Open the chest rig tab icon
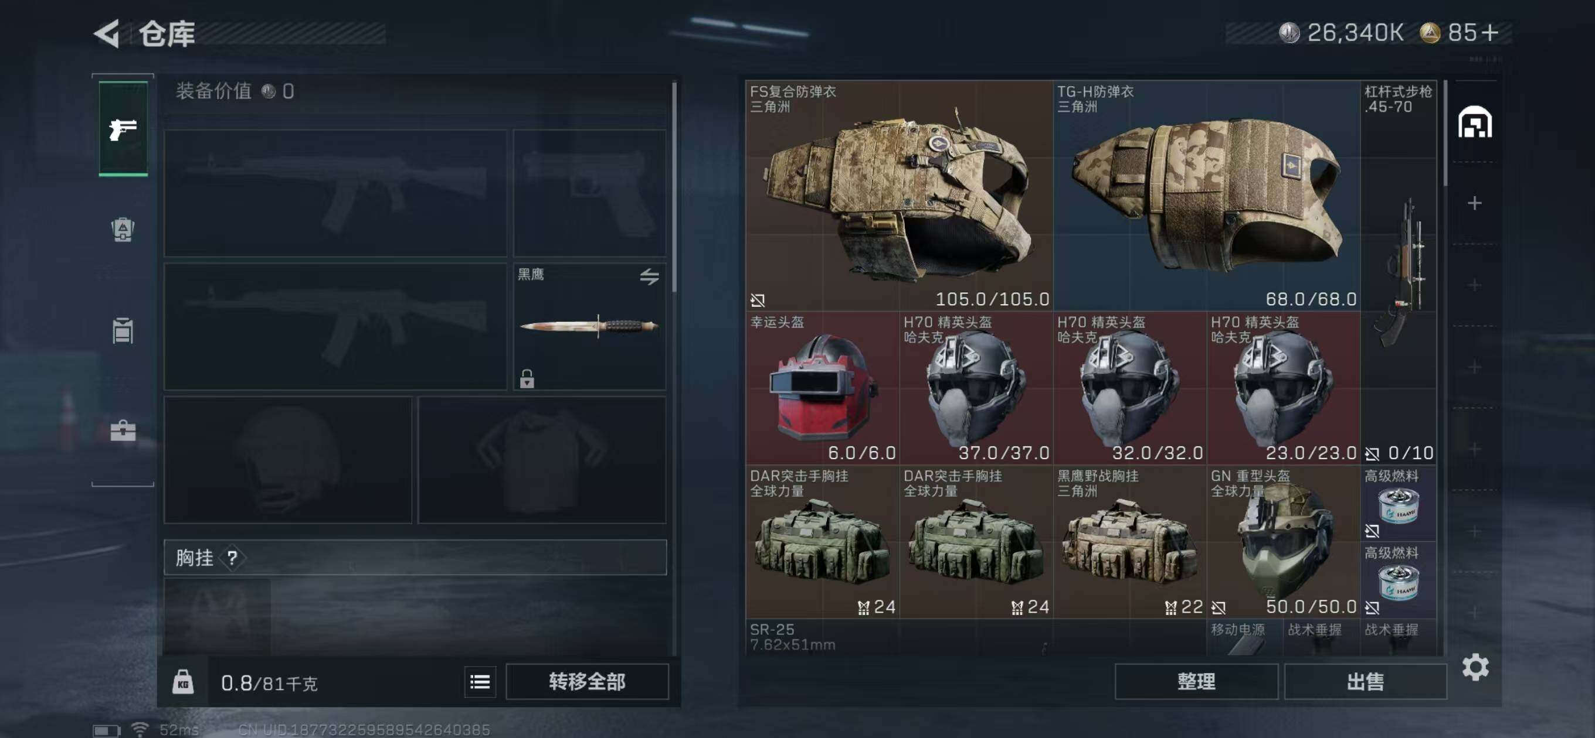 123,330
